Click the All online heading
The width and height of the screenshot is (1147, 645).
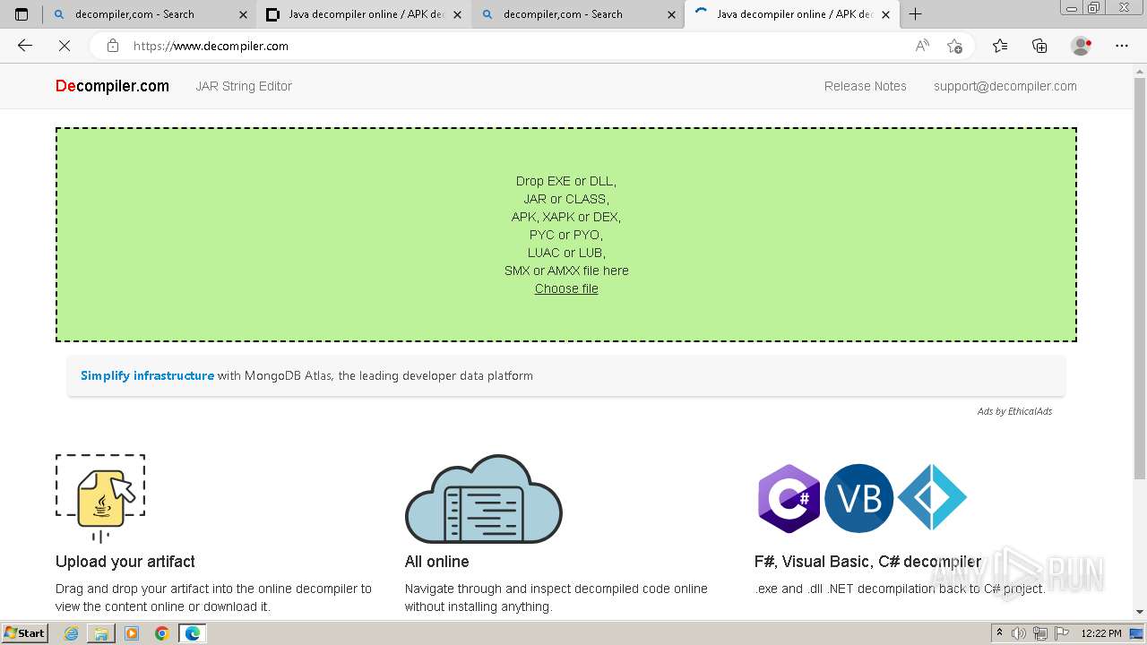(436, 562)
